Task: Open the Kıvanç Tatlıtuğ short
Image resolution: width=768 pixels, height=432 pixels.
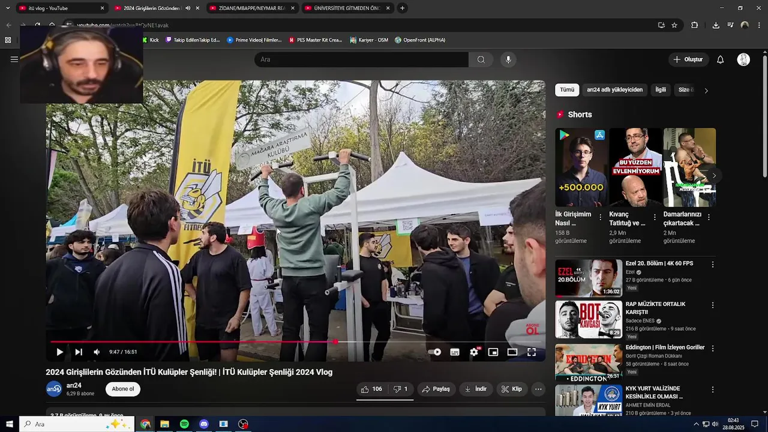Action: pyautogui.click(x=635, y=167)
